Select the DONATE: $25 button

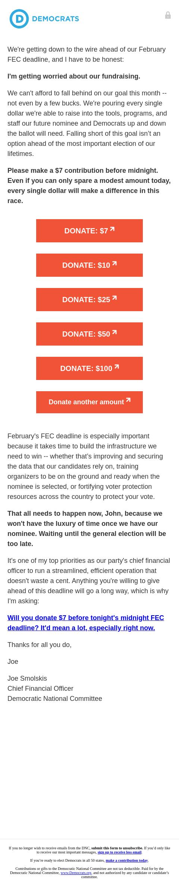tap(89, 300)
